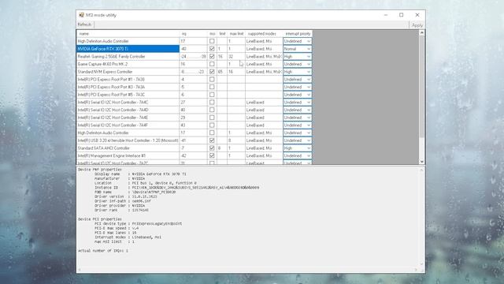Click the limit cell of Standard SATA AHCI Controller

[222, 148]
